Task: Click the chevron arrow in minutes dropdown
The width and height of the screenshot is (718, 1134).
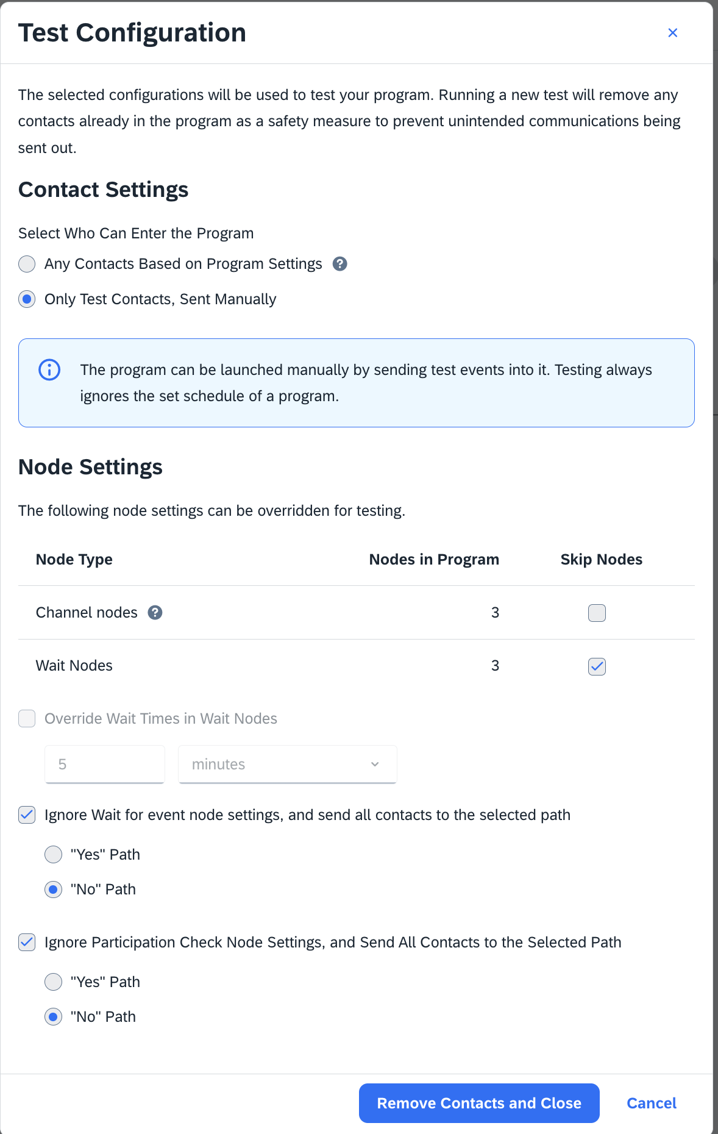Action: 375,765
